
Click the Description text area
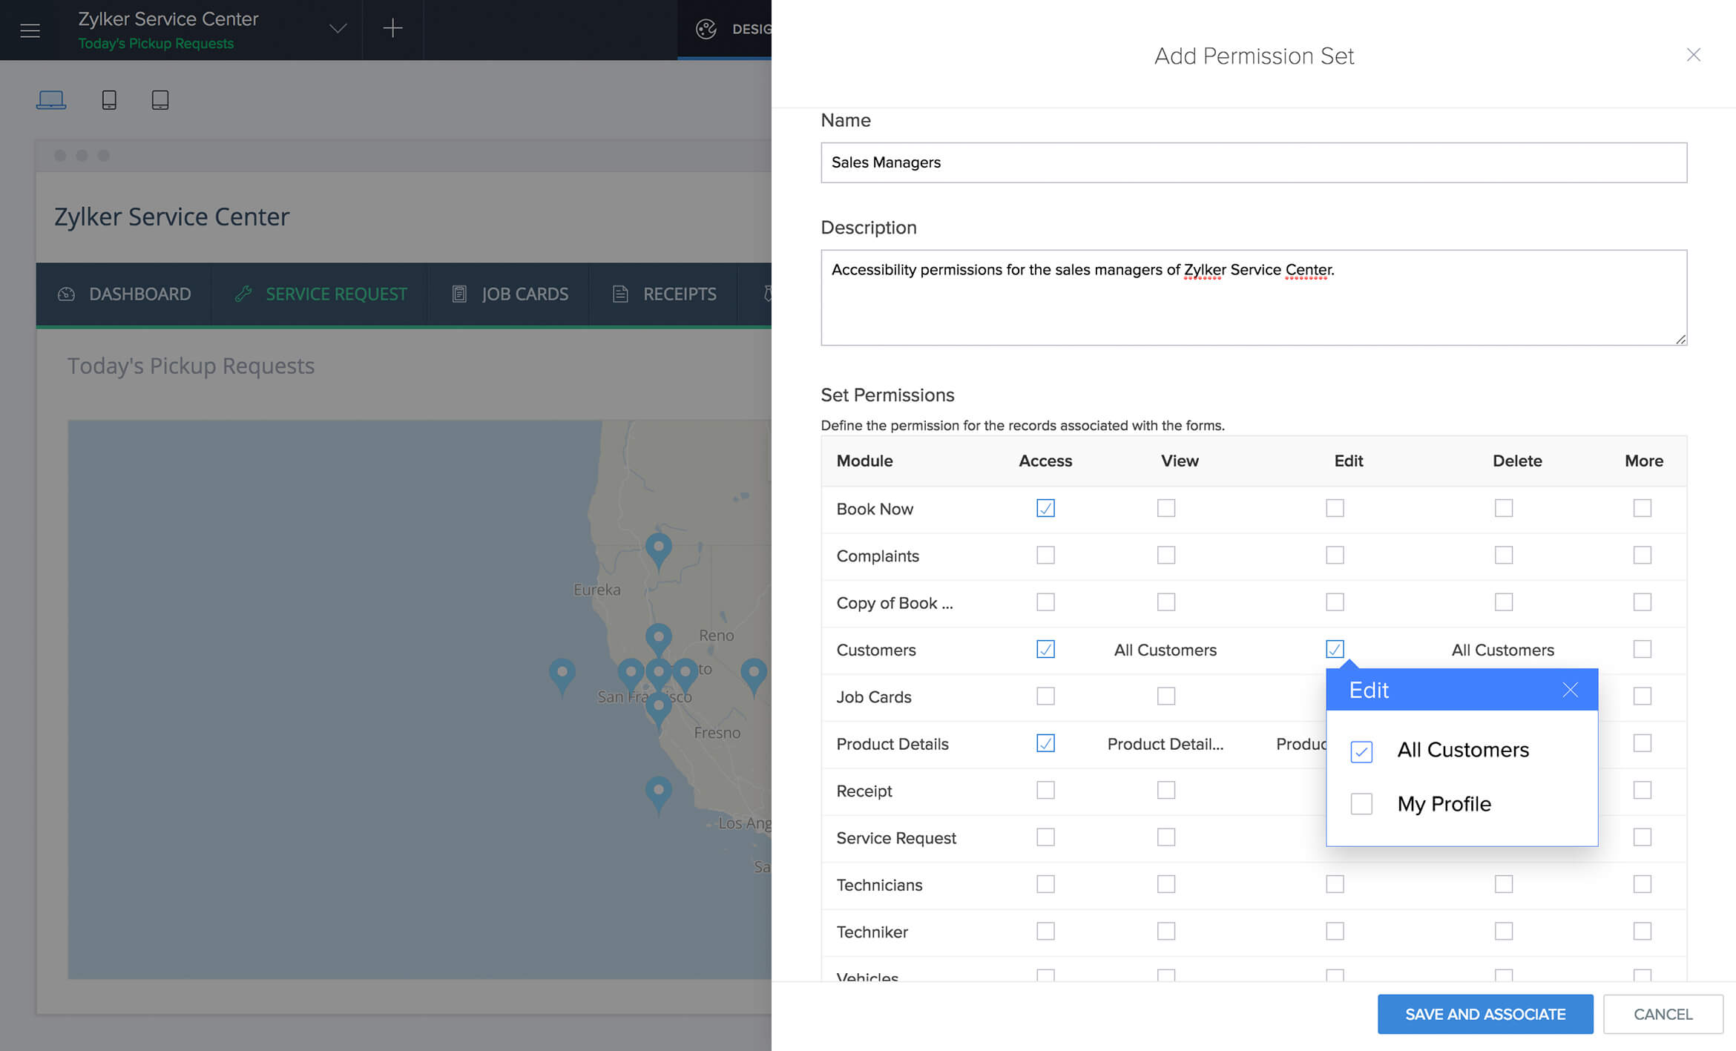pos(1254,297)
